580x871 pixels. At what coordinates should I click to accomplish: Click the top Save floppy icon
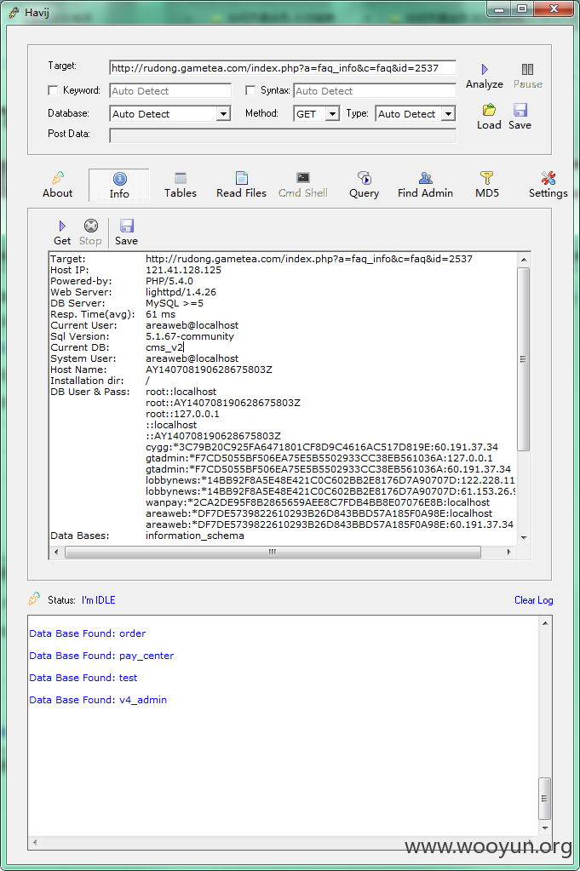[520, 110]
